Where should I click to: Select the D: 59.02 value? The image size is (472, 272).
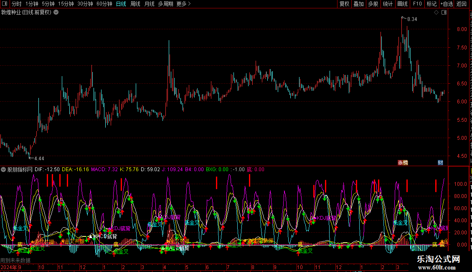tap(150, 169)
